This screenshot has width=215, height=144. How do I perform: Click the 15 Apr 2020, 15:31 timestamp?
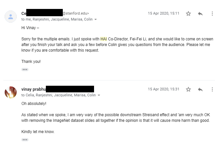pos(163,89)
